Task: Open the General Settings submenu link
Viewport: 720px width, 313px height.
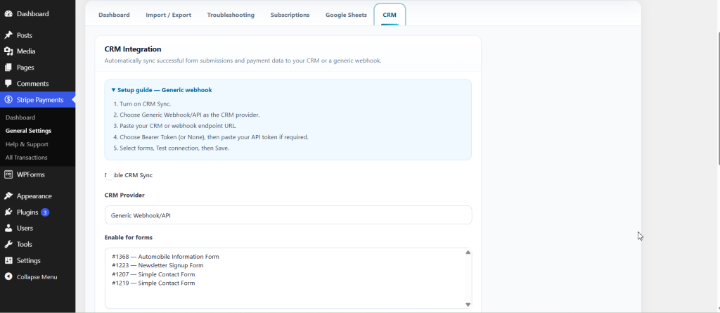Action: 28,131
